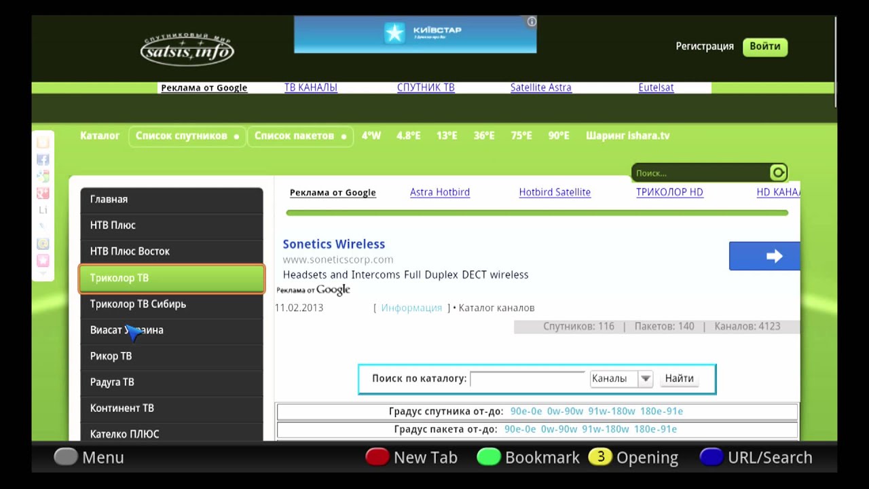The image size is (869, 489).
Task: Open the Satellite Astra ad link
Action: point(541,87)
